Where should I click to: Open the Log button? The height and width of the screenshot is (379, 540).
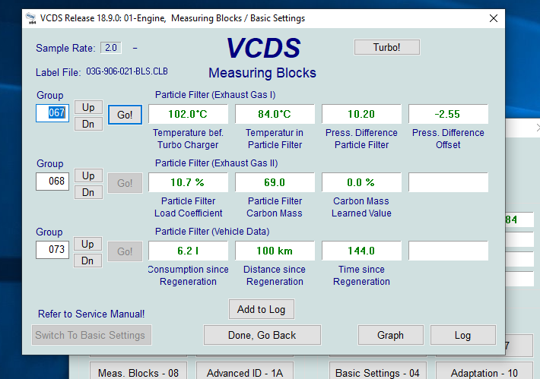(x=462, y=335)
